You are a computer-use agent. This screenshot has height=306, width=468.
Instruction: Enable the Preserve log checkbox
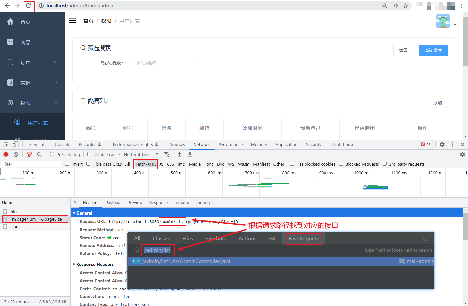(52, 154)
